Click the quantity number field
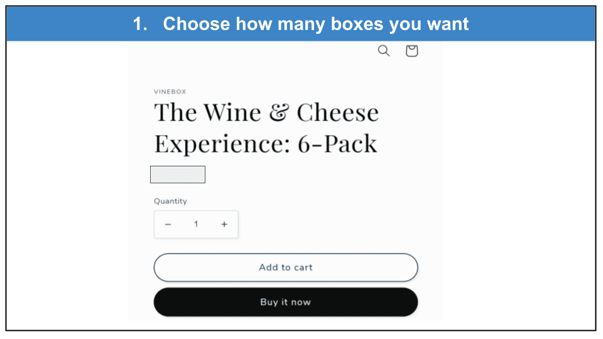 click(x=196, y=225)
